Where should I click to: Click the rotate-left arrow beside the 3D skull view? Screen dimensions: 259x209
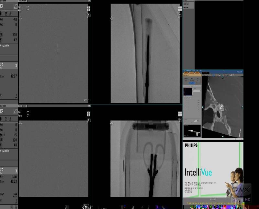click(x=203, y=107)
